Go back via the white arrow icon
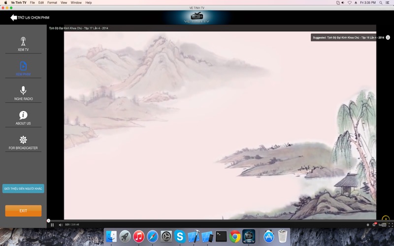The image size is (394, 246). coord(14,17)
